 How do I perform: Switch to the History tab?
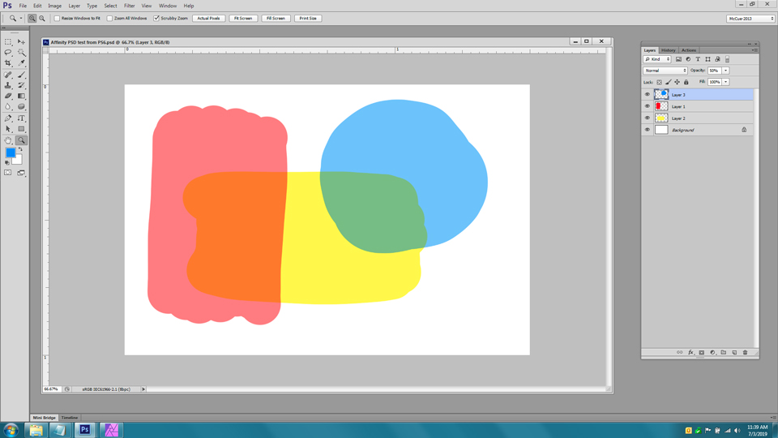tap(669, 50)
